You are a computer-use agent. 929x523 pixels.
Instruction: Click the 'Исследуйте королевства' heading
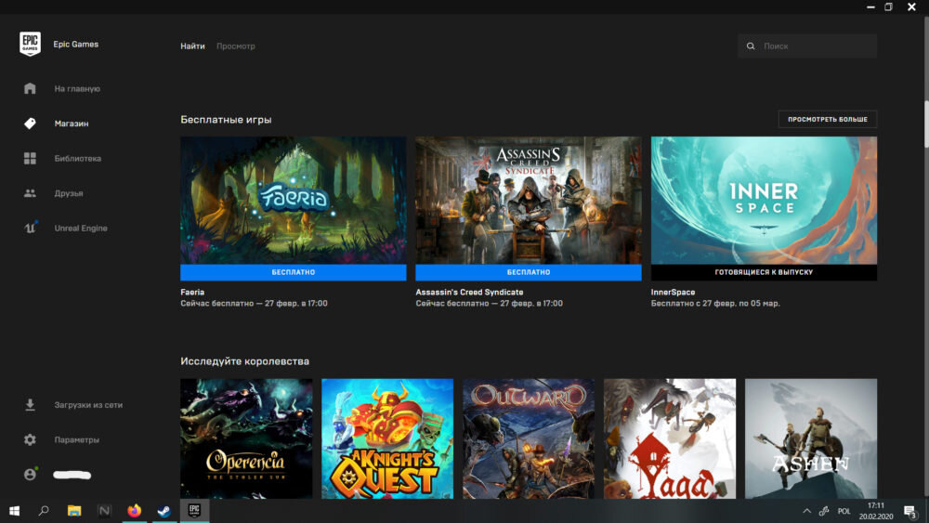[244, 361]
